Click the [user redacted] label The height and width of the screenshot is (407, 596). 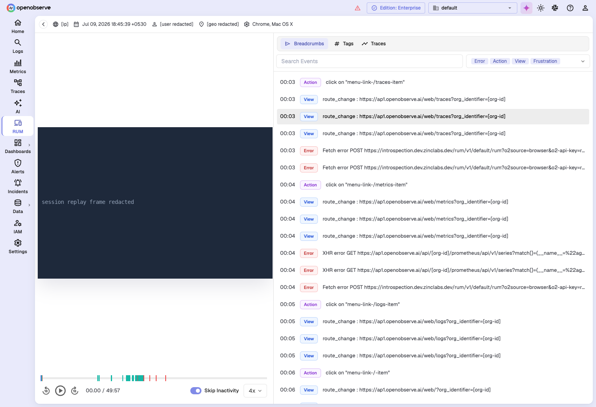(173, 24)
